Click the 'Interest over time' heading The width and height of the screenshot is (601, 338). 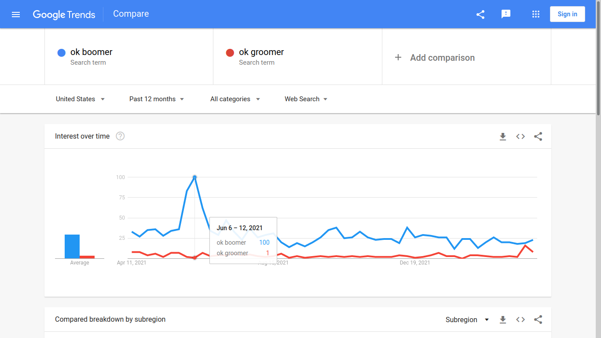click(82, 136)
